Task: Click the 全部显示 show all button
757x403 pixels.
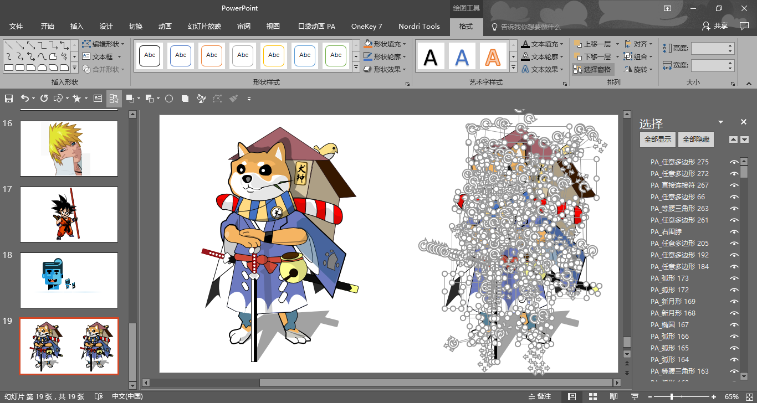Action: pyautogui.click(x=657, y=139)
